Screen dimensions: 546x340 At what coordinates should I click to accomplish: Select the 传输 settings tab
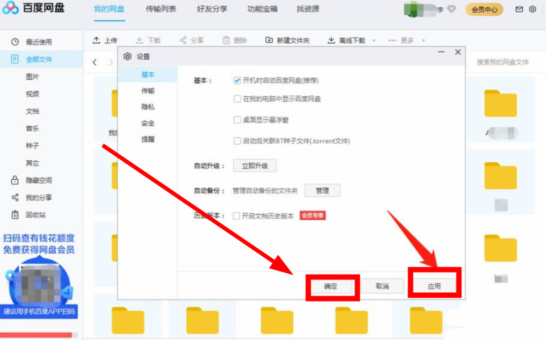pyautogui.click(x=148, y=91)
